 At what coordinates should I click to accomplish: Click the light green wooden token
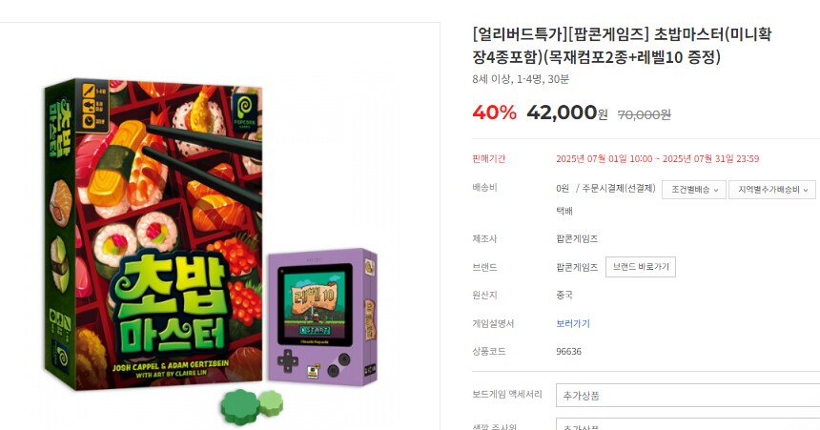271,403
